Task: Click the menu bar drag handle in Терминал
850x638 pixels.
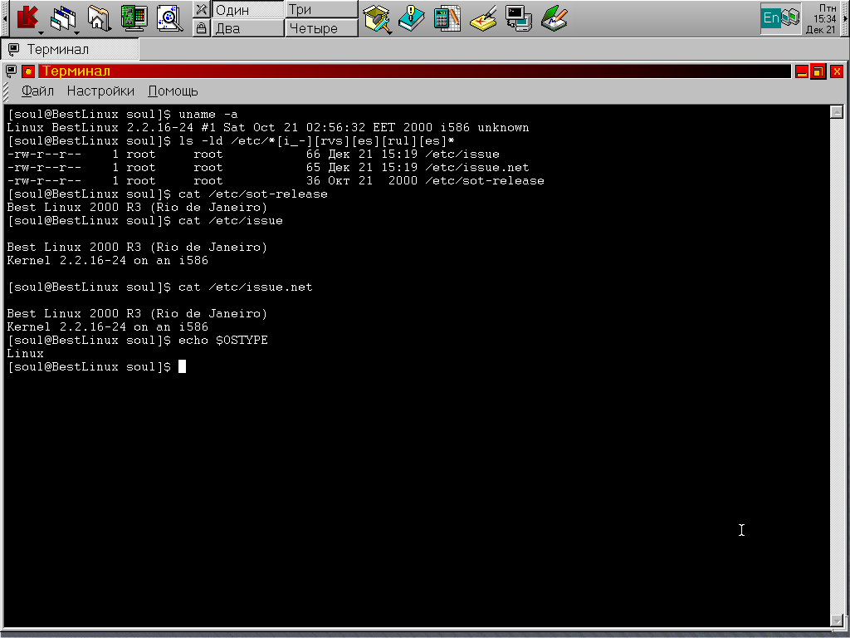Action: point(6,91)
